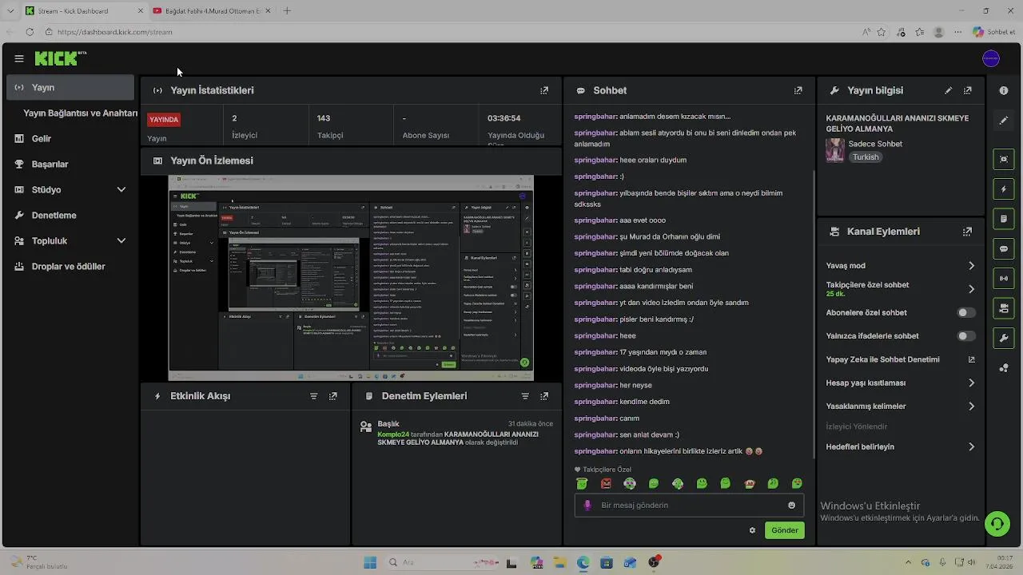The width and height of the screenshot is (1023, 575).
Task: Open Denetim Eylemleri filter options
Action: [x=525, y=396]
